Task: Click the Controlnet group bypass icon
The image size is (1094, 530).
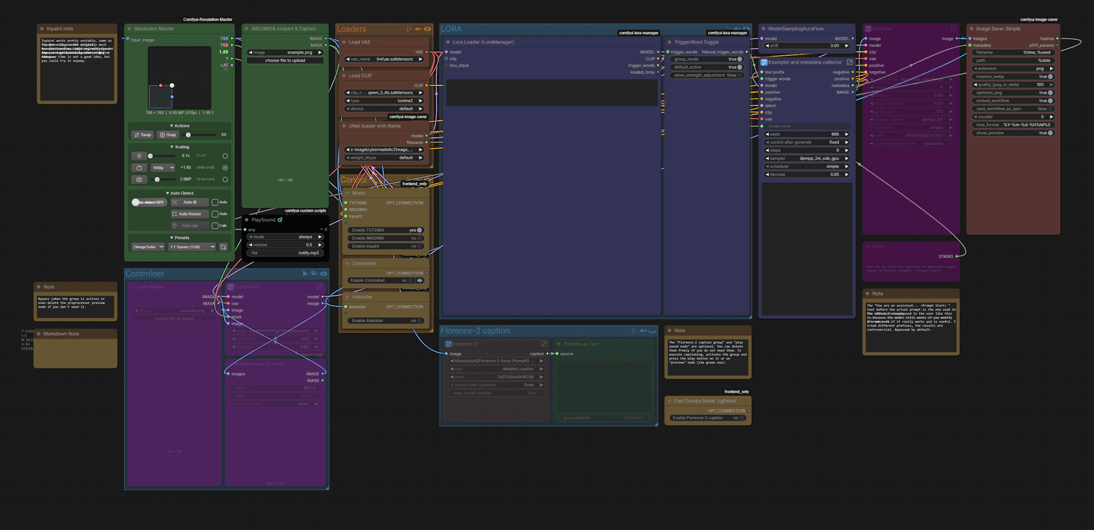Action: [314, 274]
